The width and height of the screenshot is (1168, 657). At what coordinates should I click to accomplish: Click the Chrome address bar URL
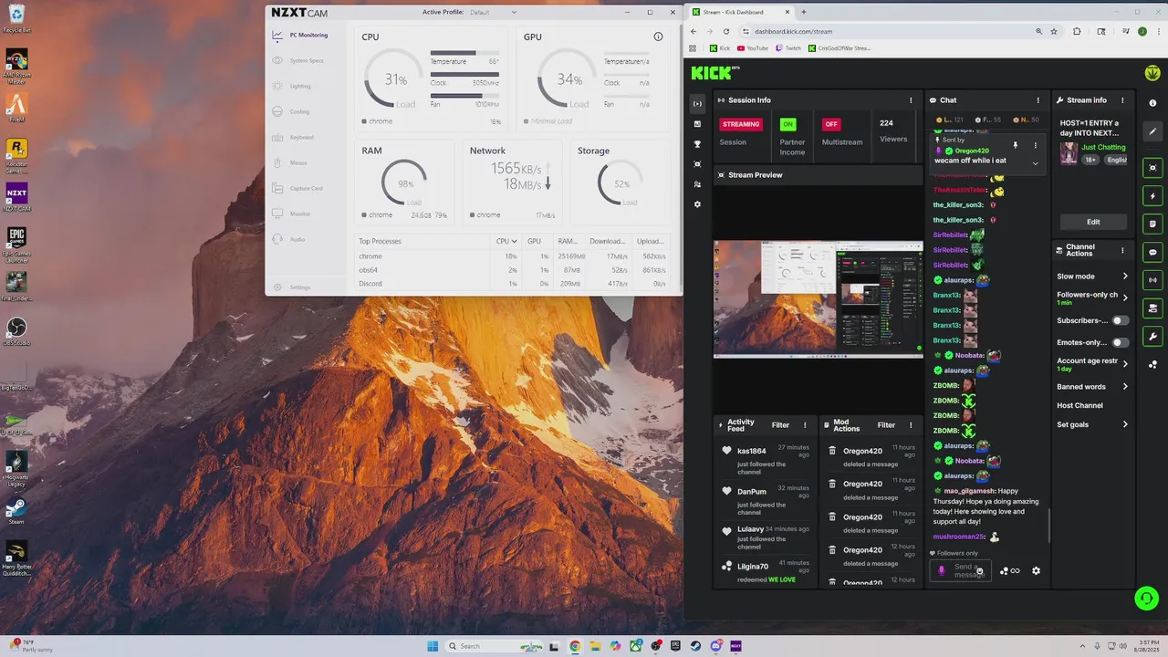pos(792,31)
